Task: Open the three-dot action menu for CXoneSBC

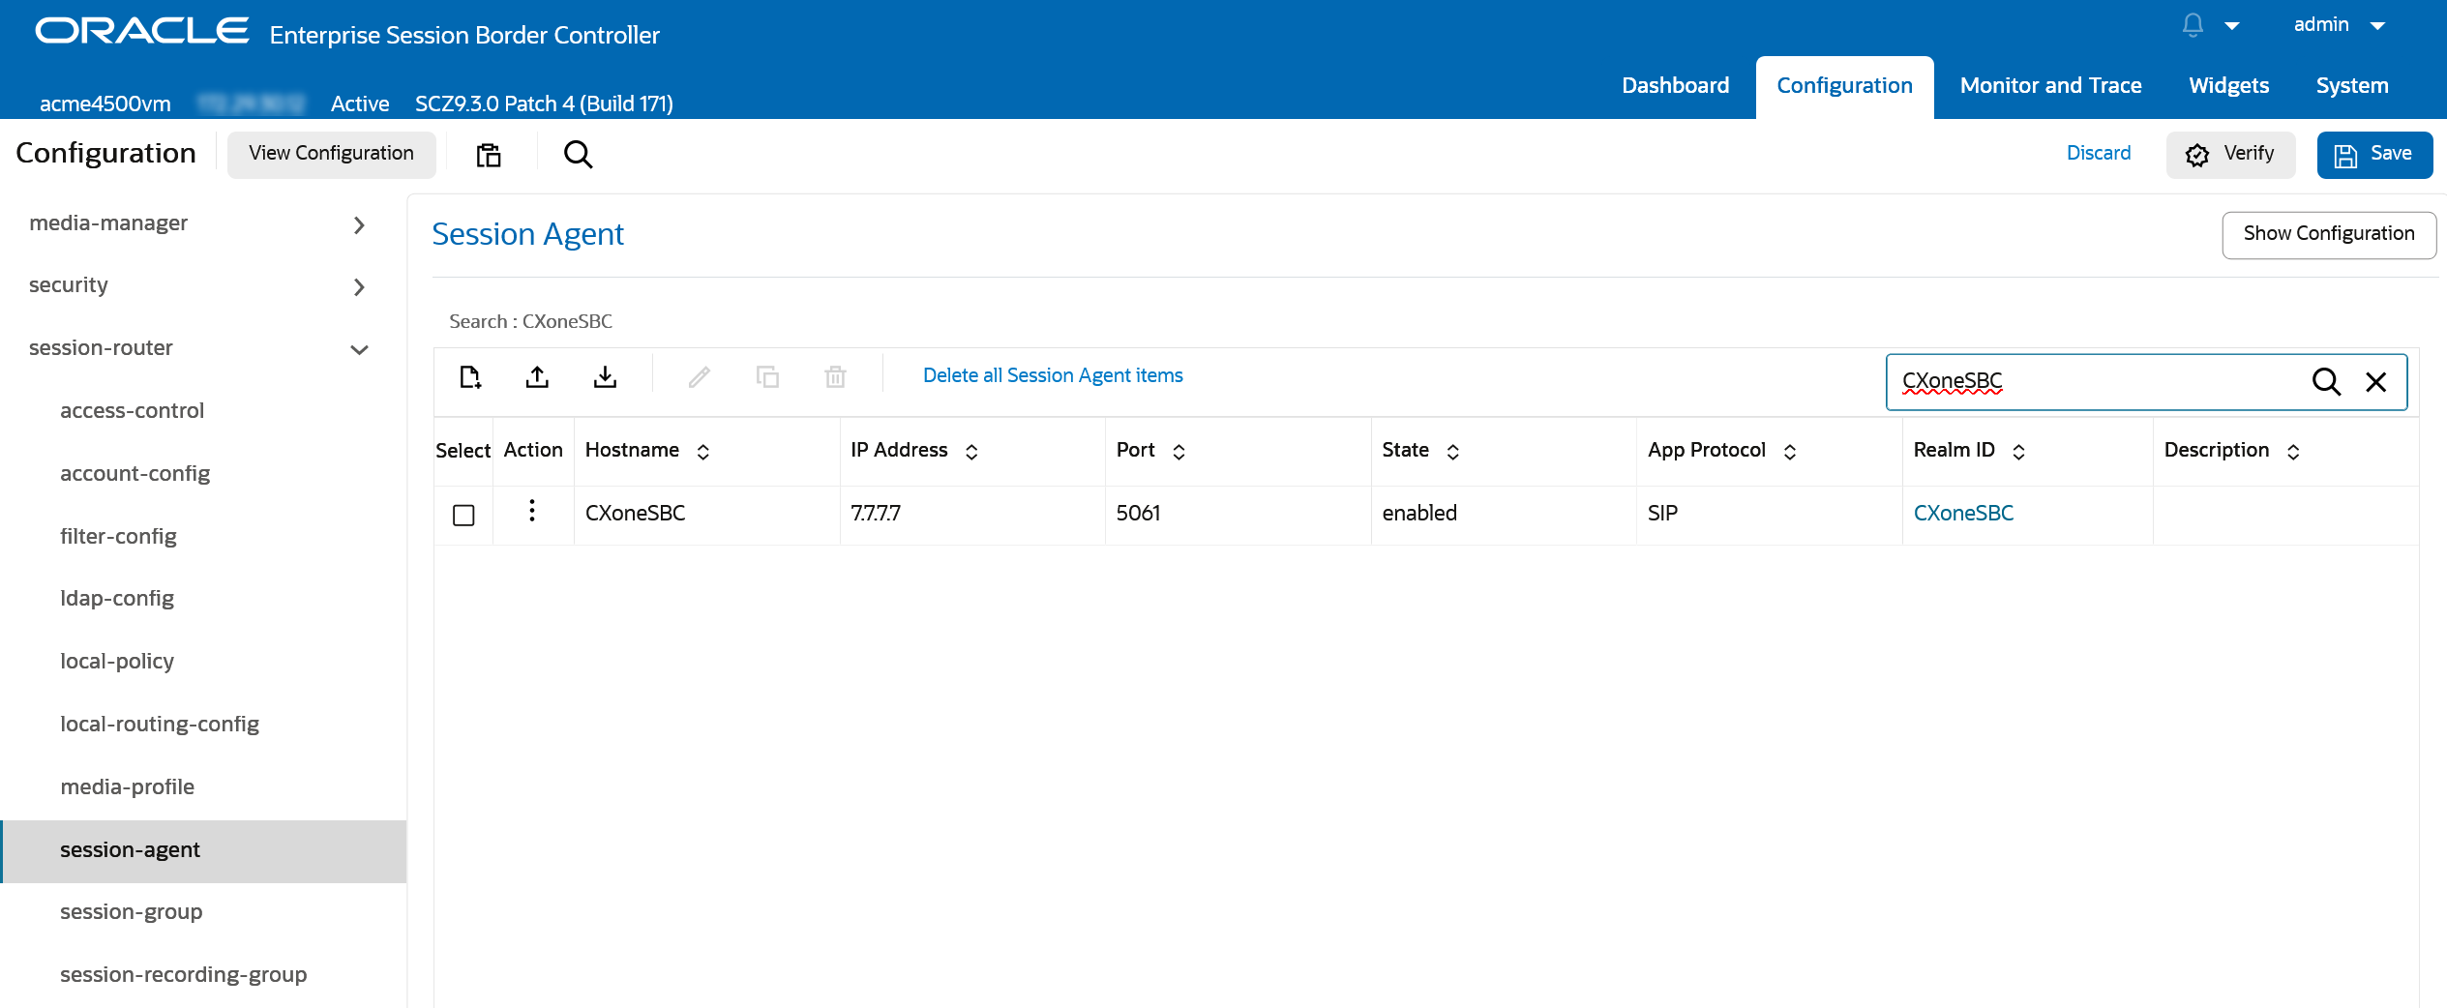Action: 531,511
